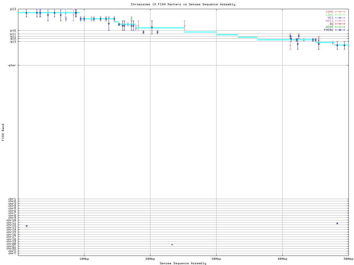Click the chart title text
Viewport: 354px width, 265px height.
(x=183, y=4)
